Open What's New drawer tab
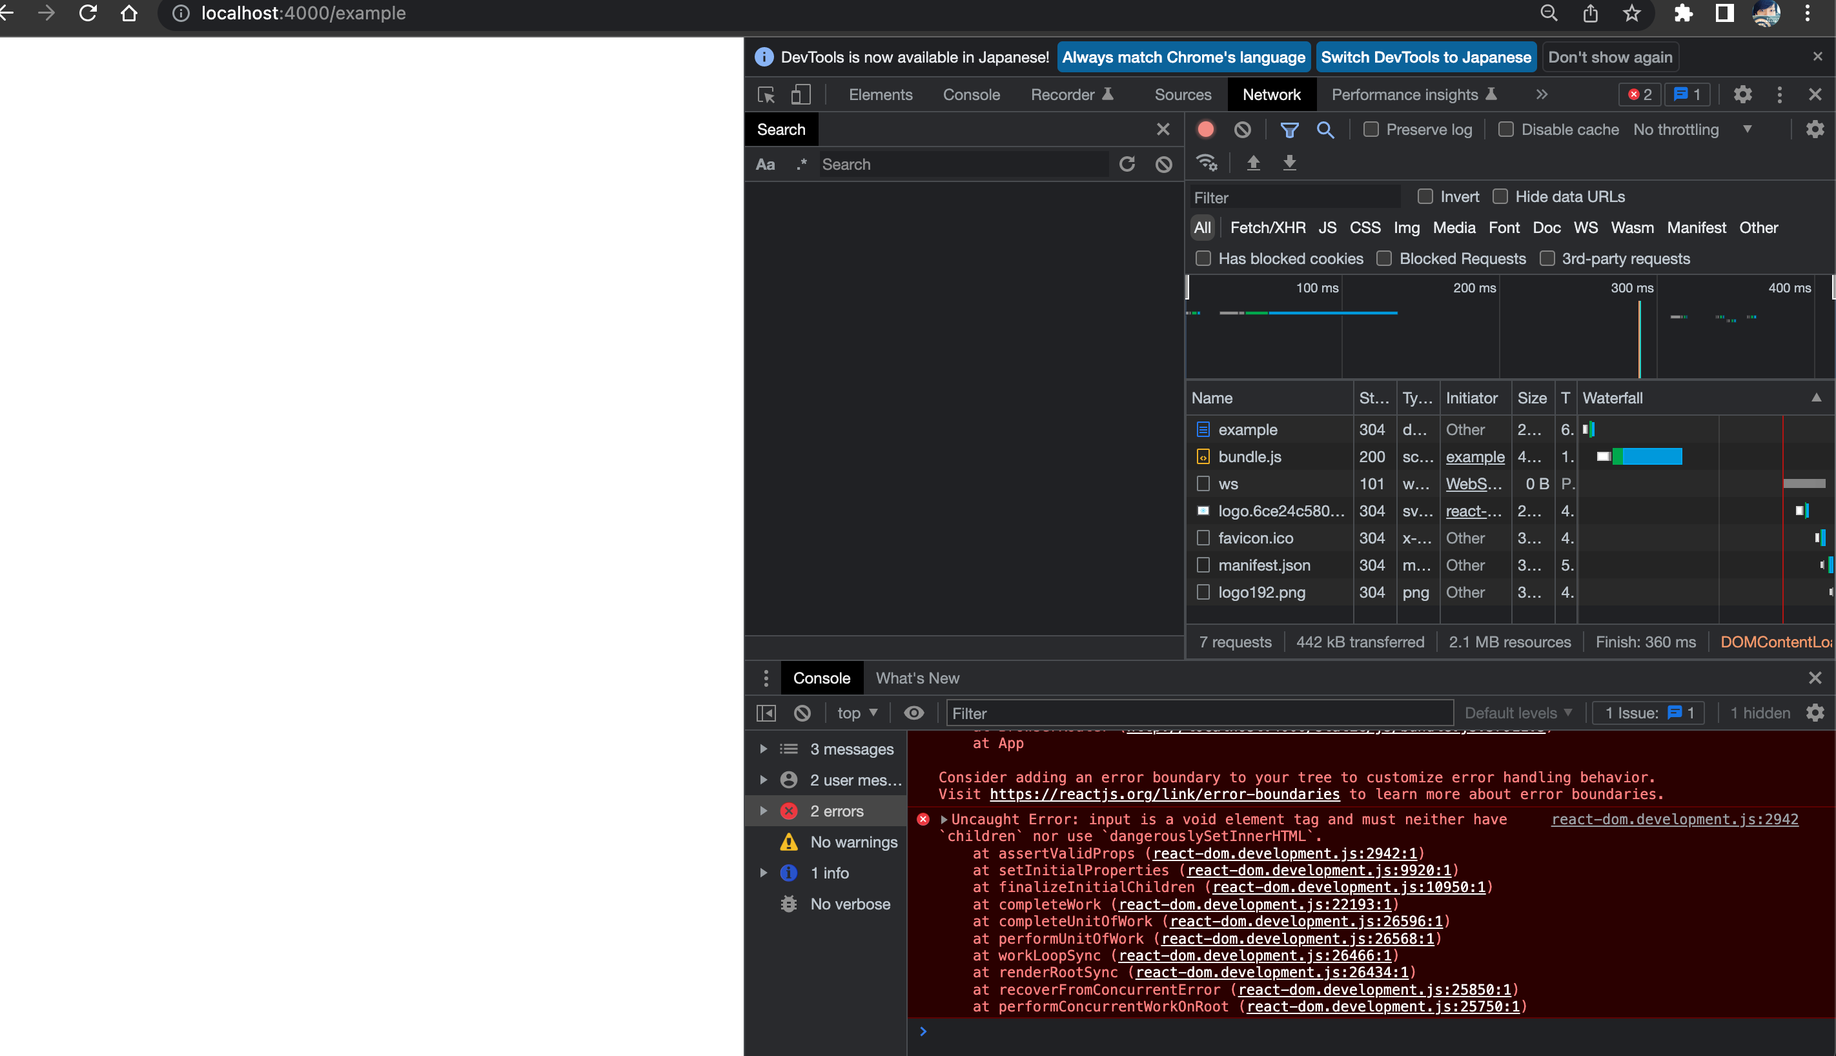The image size is (1836, 1056). [917, 677]
